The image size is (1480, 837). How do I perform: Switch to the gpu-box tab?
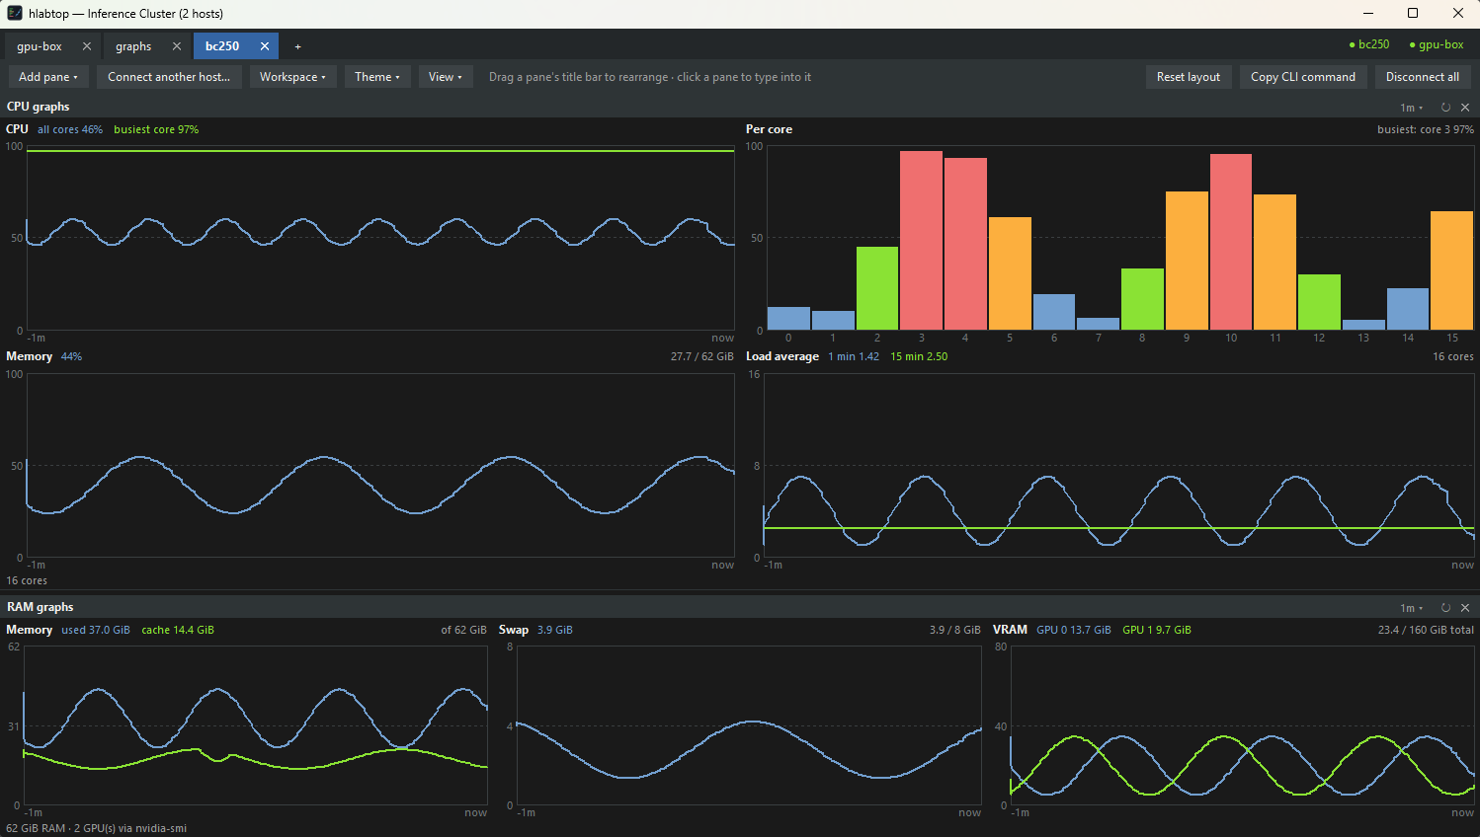tap(40, 46)
